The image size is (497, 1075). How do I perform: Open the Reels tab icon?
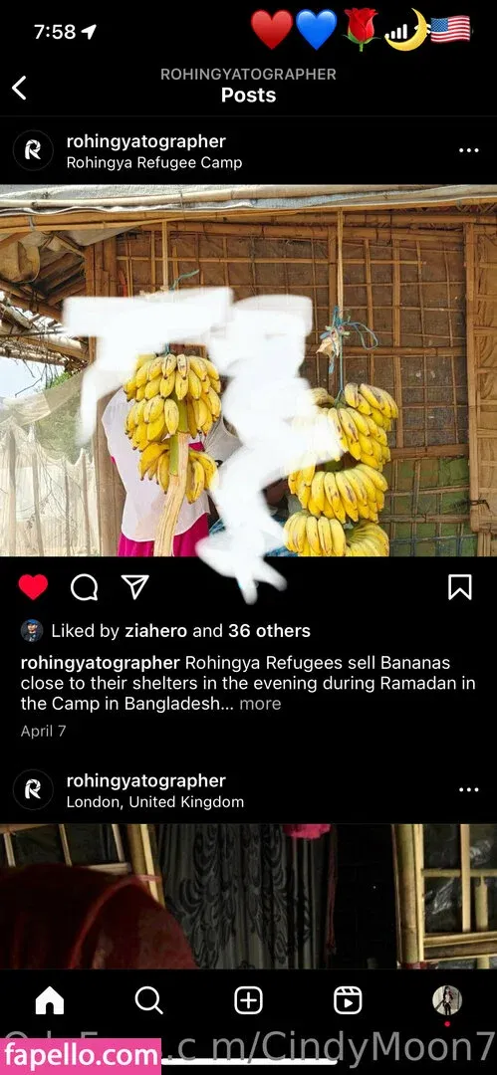pyautogui.click(x=348, y=1001)
